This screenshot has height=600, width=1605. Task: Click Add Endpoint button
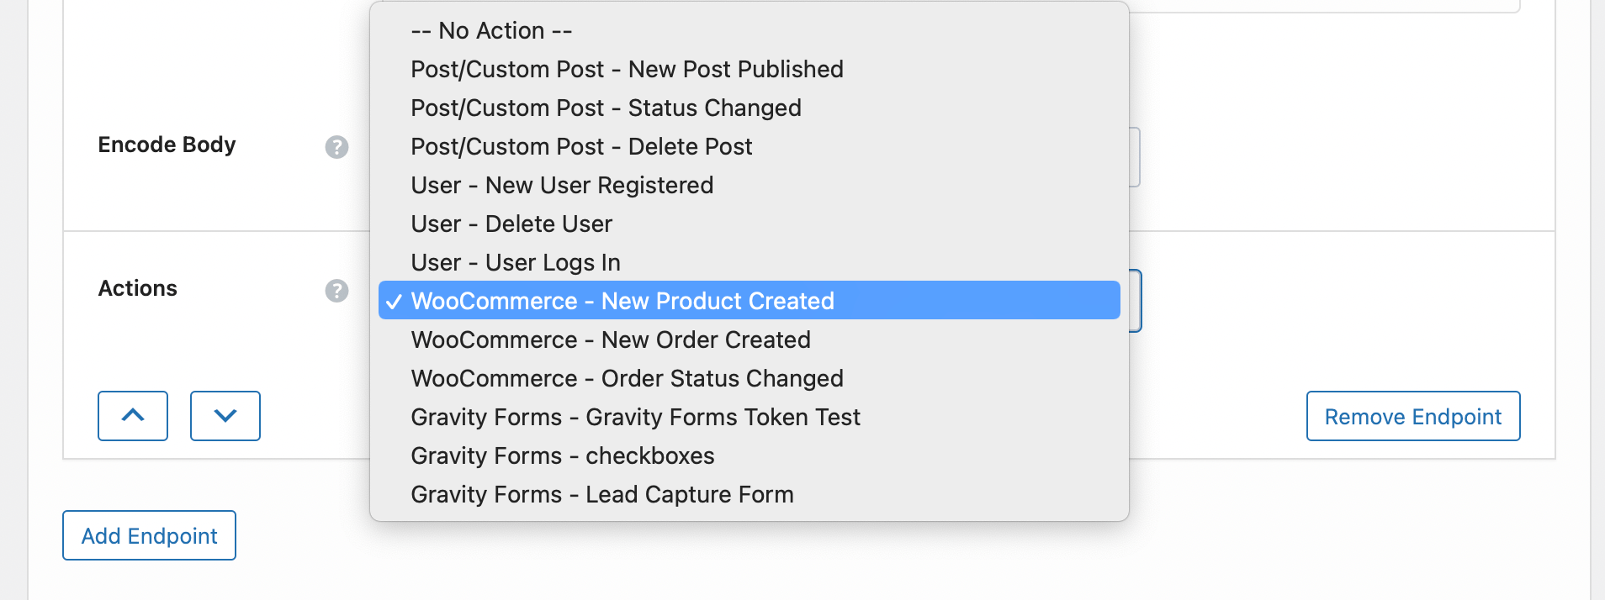[149, 535]
